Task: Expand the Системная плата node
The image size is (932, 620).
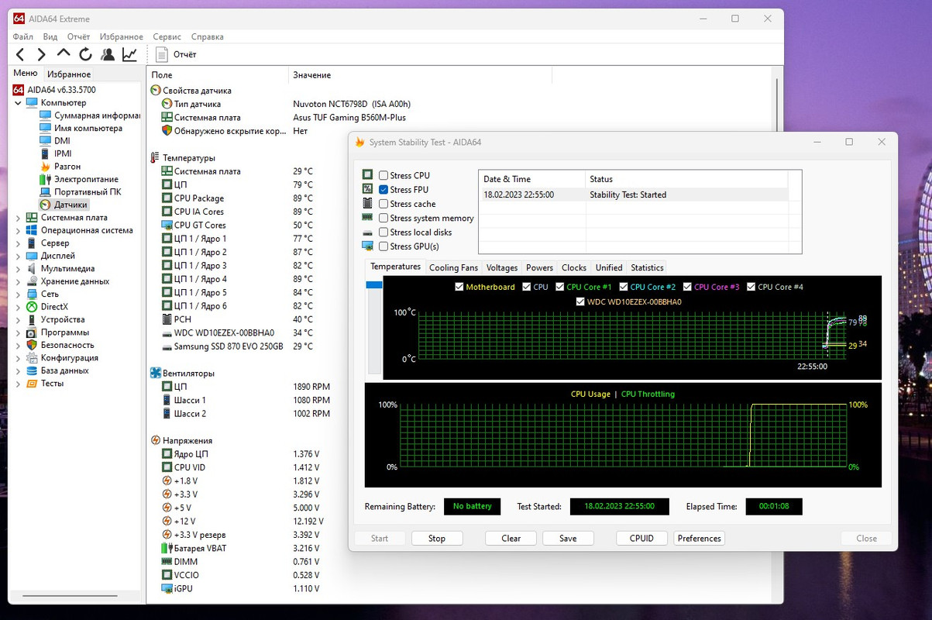Action: click(19, 218)
